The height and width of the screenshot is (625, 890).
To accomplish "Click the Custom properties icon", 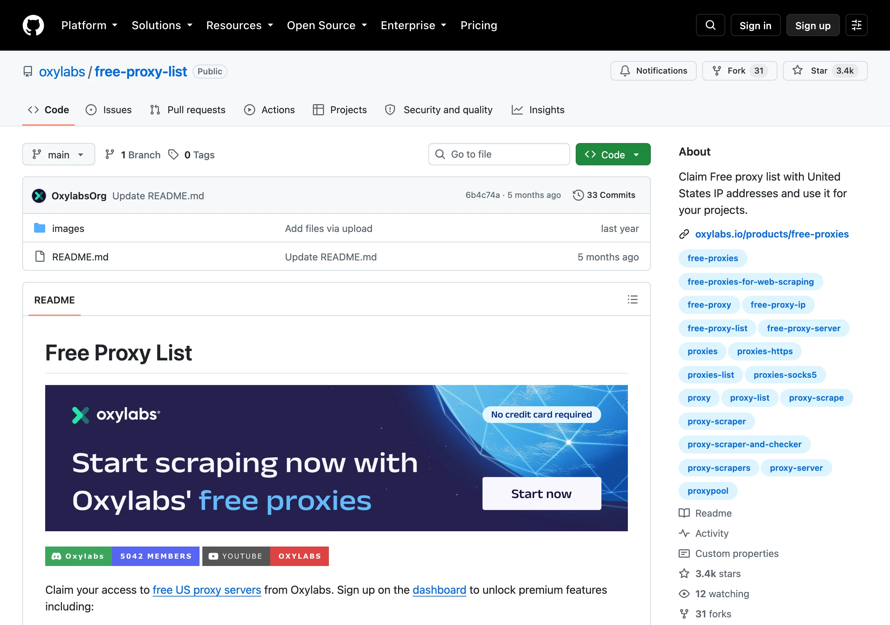I will [684, 553].
